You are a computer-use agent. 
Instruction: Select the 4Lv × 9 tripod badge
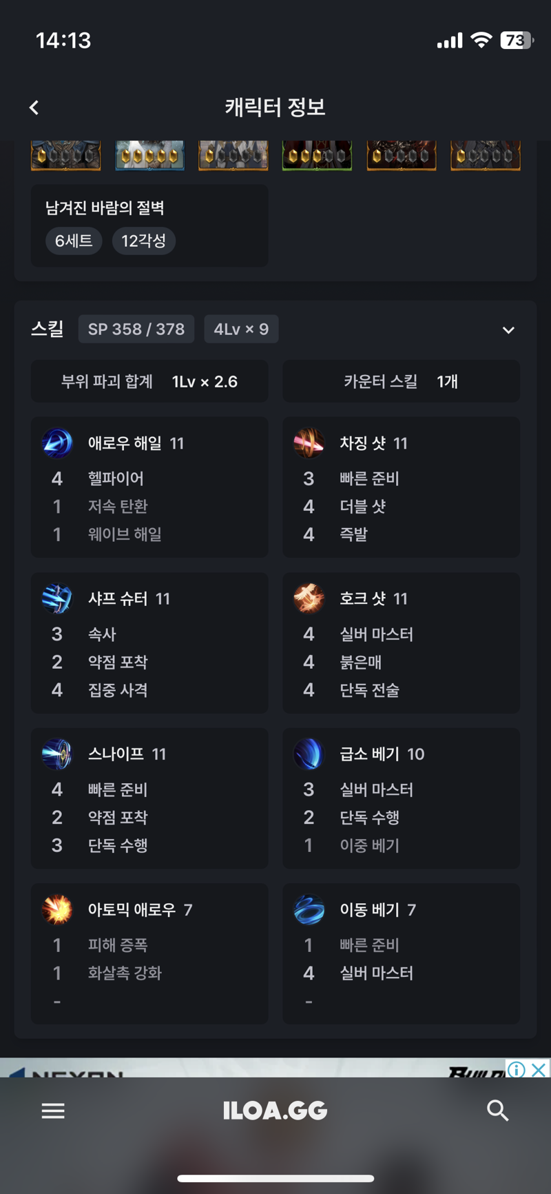tap(241, 329)
